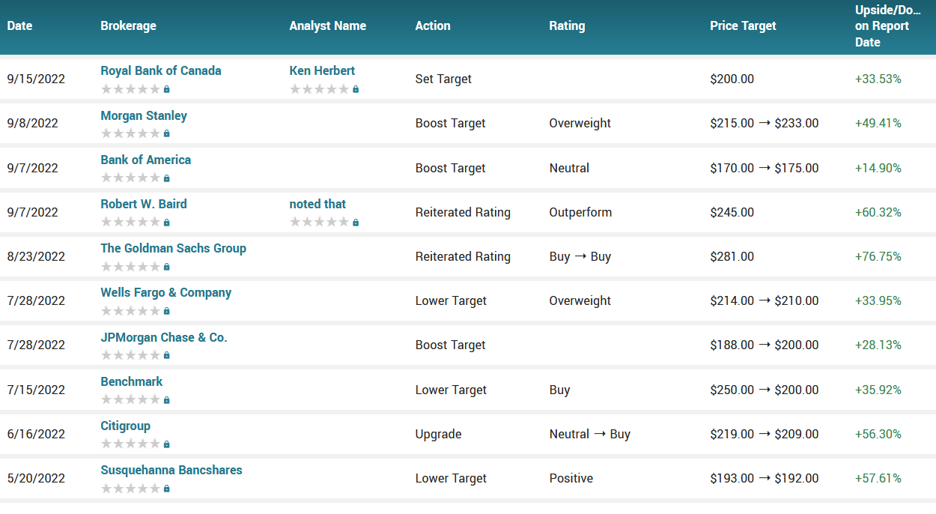This screenshot has width=936, height=514.
Task: Click the lock icon under Morgan Stanley
Action: [166, 134]
